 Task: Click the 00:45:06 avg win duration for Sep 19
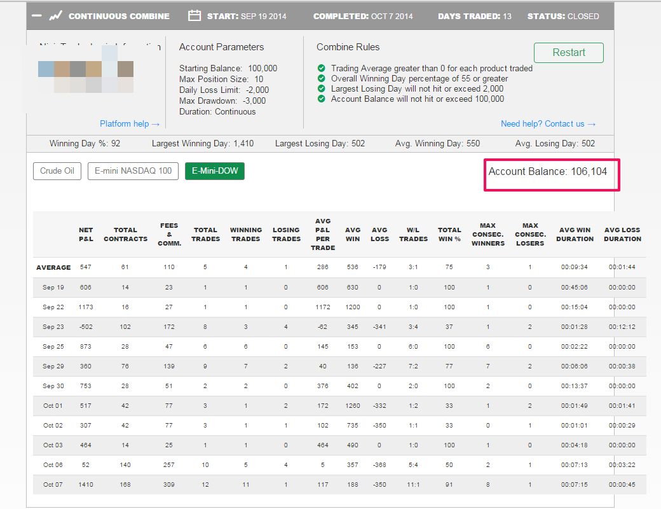[574, 288]
